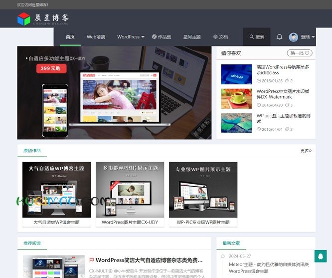Click the clock icon next to 2016/01/26
The height and width of the screenshot is (278, 332).
point(259,81)
